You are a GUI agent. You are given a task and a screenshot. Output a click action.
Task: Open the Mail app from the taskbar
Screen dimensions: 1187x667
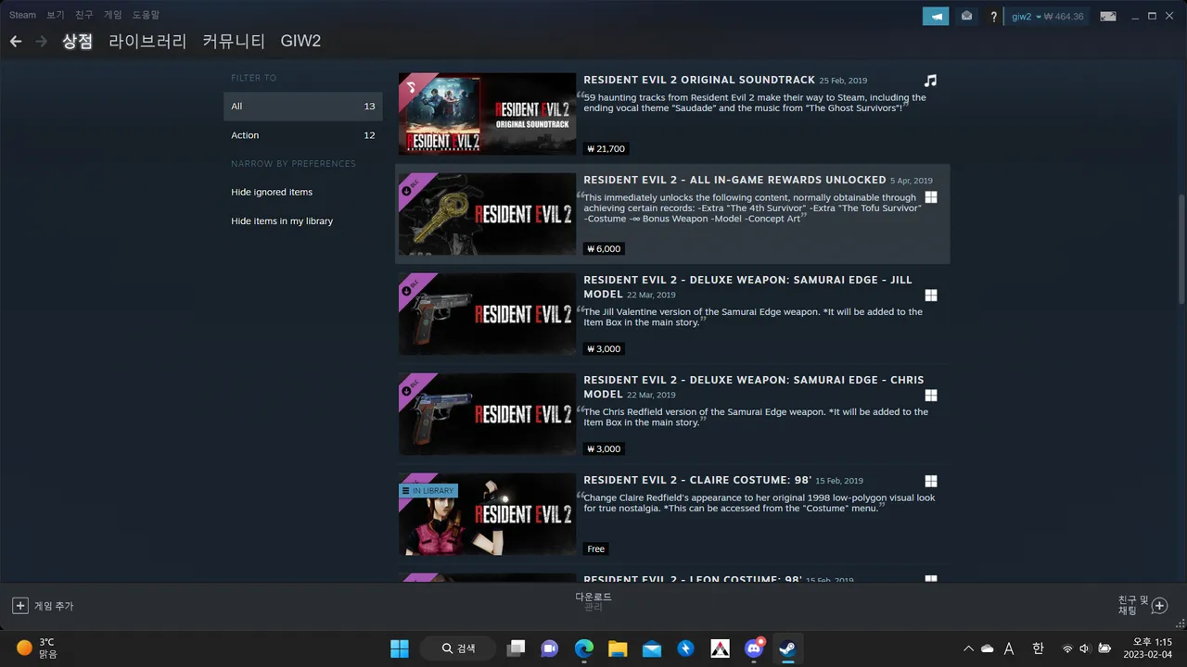(x=652, y=648)
